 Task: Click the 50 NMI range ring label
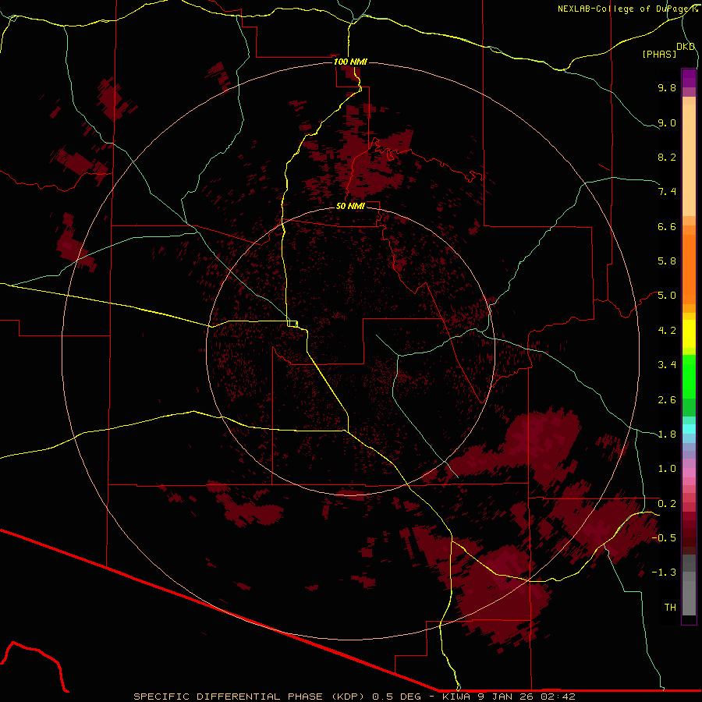(350, 206)
